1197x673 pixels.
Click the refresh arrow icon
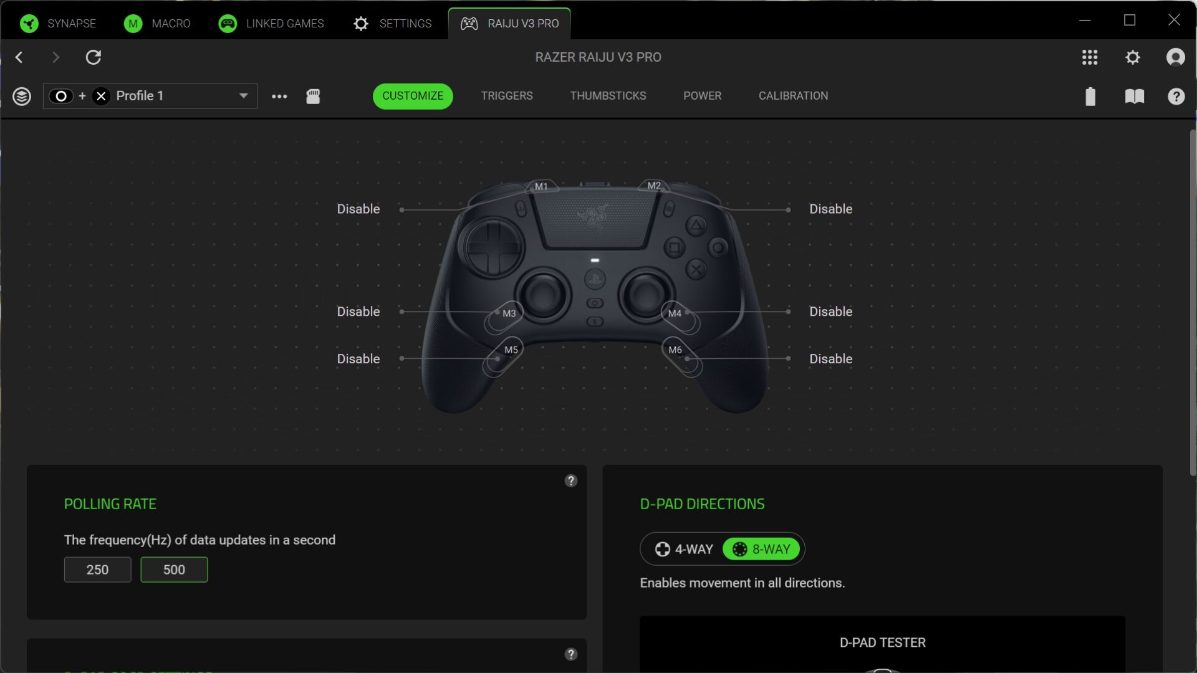(x=94, y=57)
